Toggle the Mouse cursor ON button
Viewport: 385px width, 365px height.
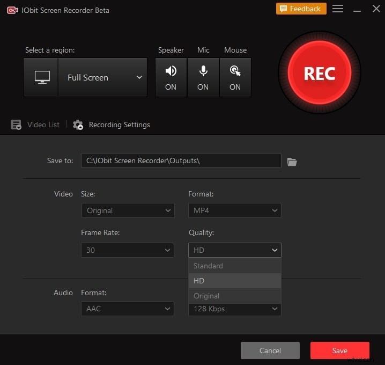[235, 77]
